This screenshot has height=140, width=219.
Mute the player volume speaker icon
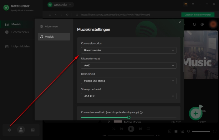coord(188,131)
